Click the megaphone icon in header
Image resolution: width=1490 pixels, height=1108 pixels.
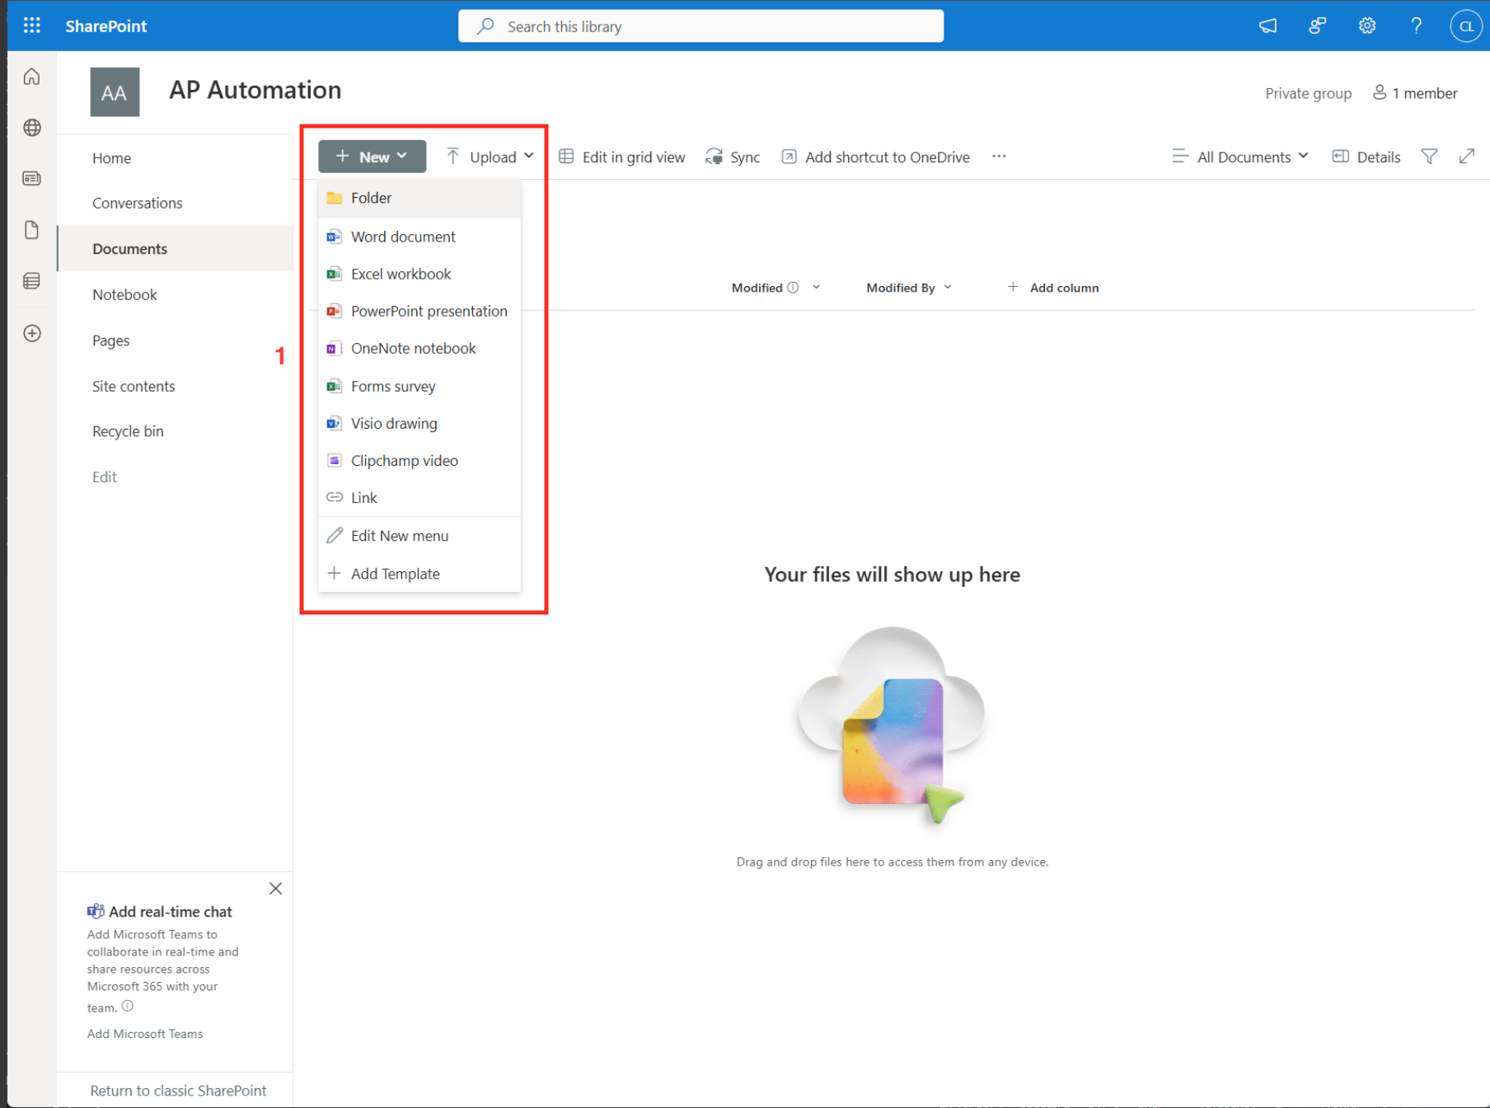point(1267,26)
